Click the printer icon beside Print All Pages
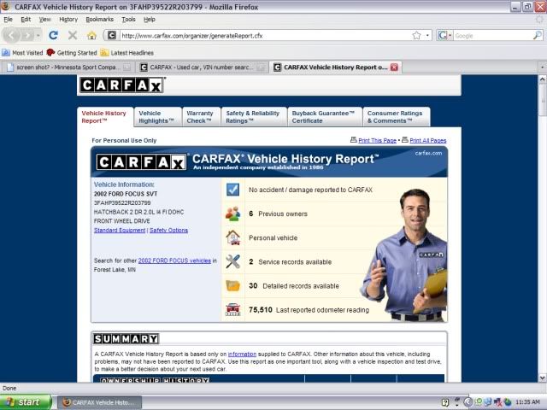This screenshot has height=410, width=547. point(404,140)
